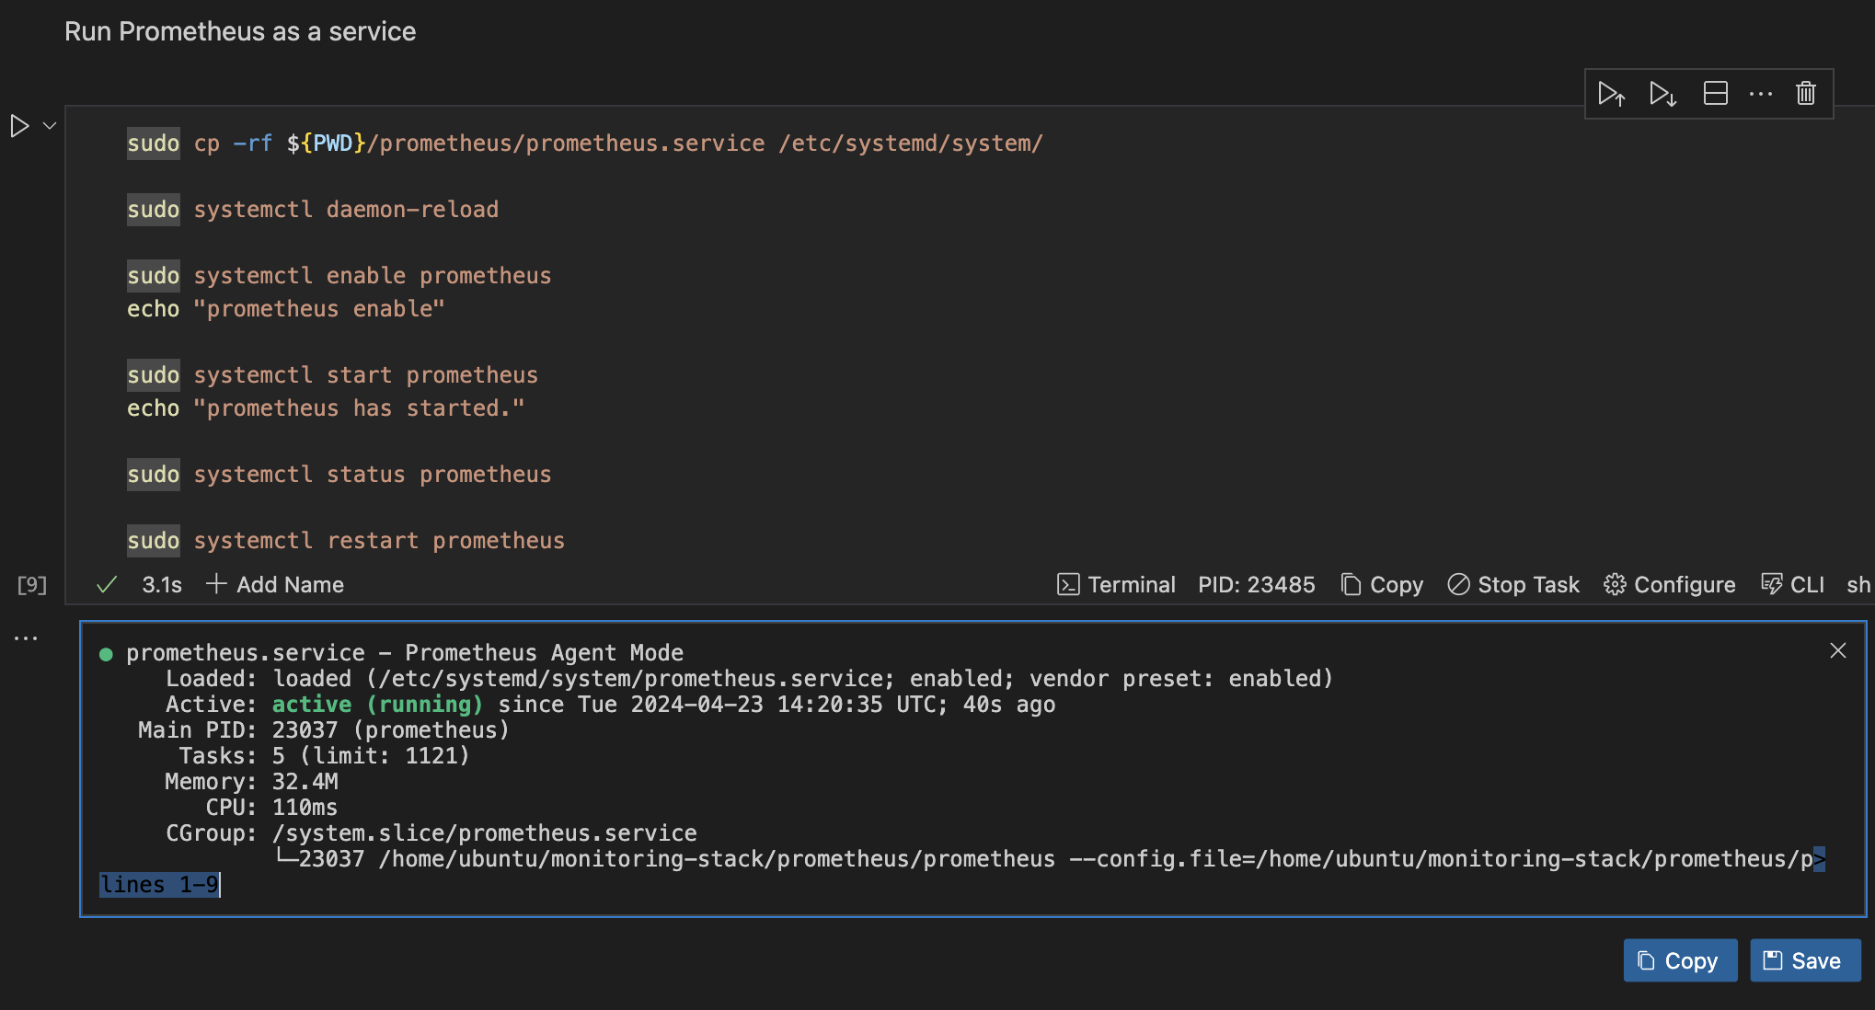Viewport: 1875px width, 1010px height.
Task: Click the 'sudo cp -rf' command line
Action: [x=585, y=143]
